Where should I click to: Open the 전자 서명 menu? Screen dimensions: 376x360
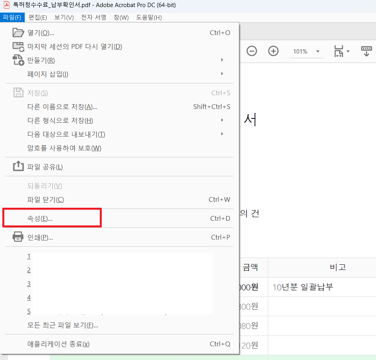pos(94,18)
